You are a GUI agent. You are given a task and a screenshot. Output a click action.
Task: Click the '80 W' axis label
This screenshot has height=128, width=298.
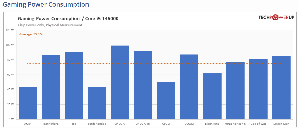pyautogui.click(x=11, y=60)
